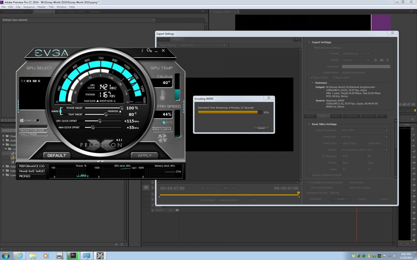The height and width of the screenshot is (260, 417).
Task: Toggle the Start Up checkbox in EVGA
Action: point(38,121)
